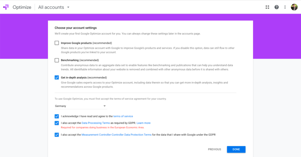The image size is (301, 157).
Task: Open the help question mark icon
Action: [x=276, y=7]
